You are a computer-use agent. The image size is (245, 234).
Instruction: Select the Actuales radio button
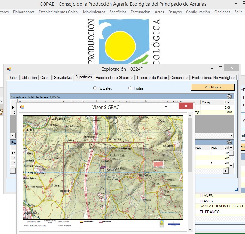click(x=95, y=88)
